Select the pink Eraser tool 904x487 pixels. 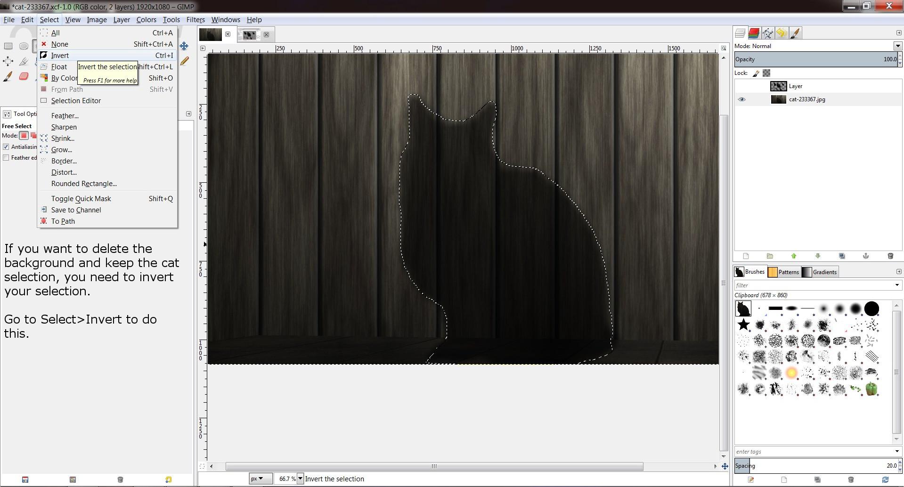24,76
